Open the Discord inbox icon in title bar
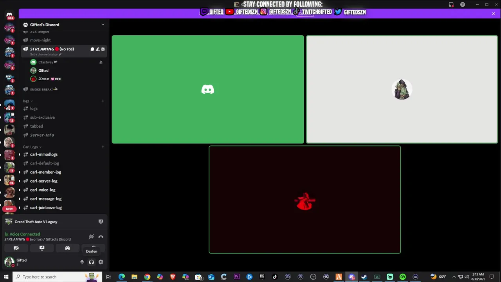The image size is (501, 282). [x=451, y=5]
